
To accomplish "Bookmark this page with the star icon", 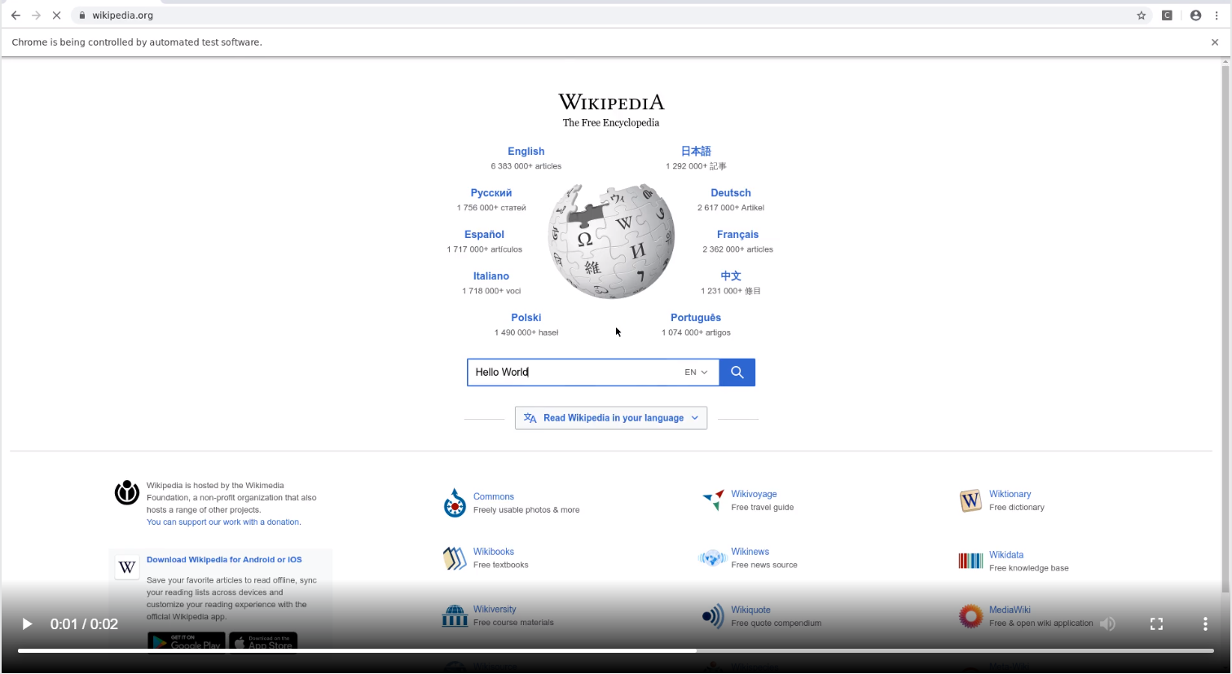I will point(1142,15).
